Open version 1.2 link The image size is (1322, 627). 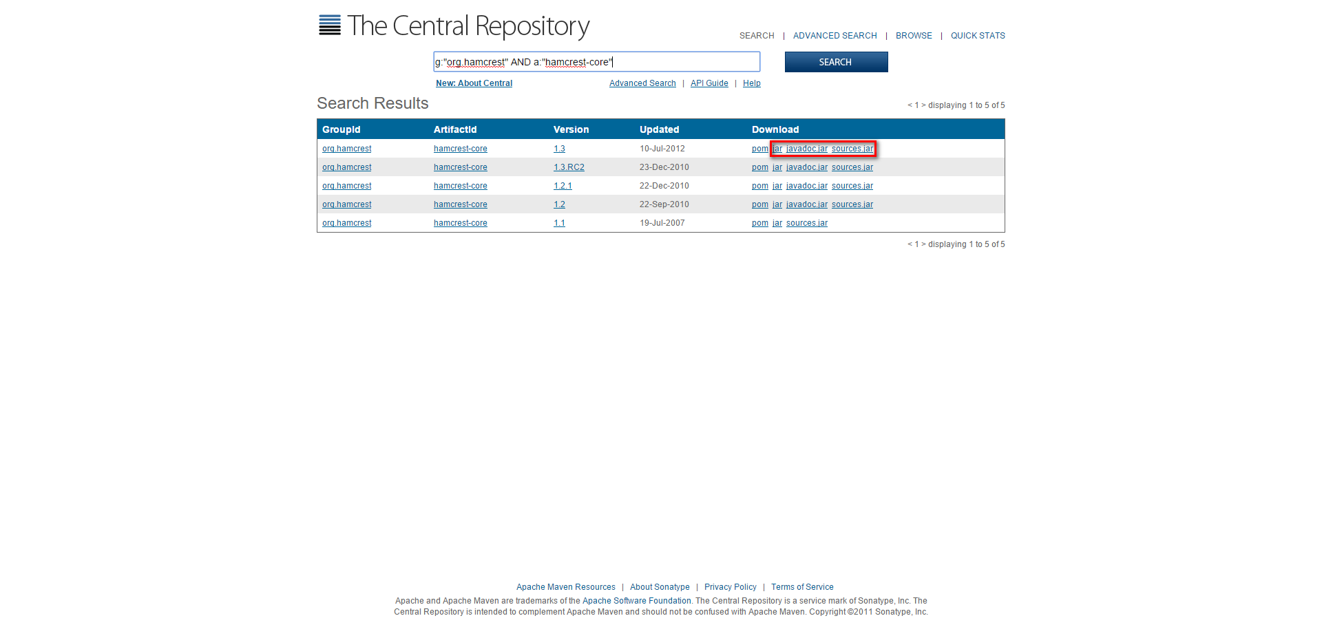click(559, 204)
